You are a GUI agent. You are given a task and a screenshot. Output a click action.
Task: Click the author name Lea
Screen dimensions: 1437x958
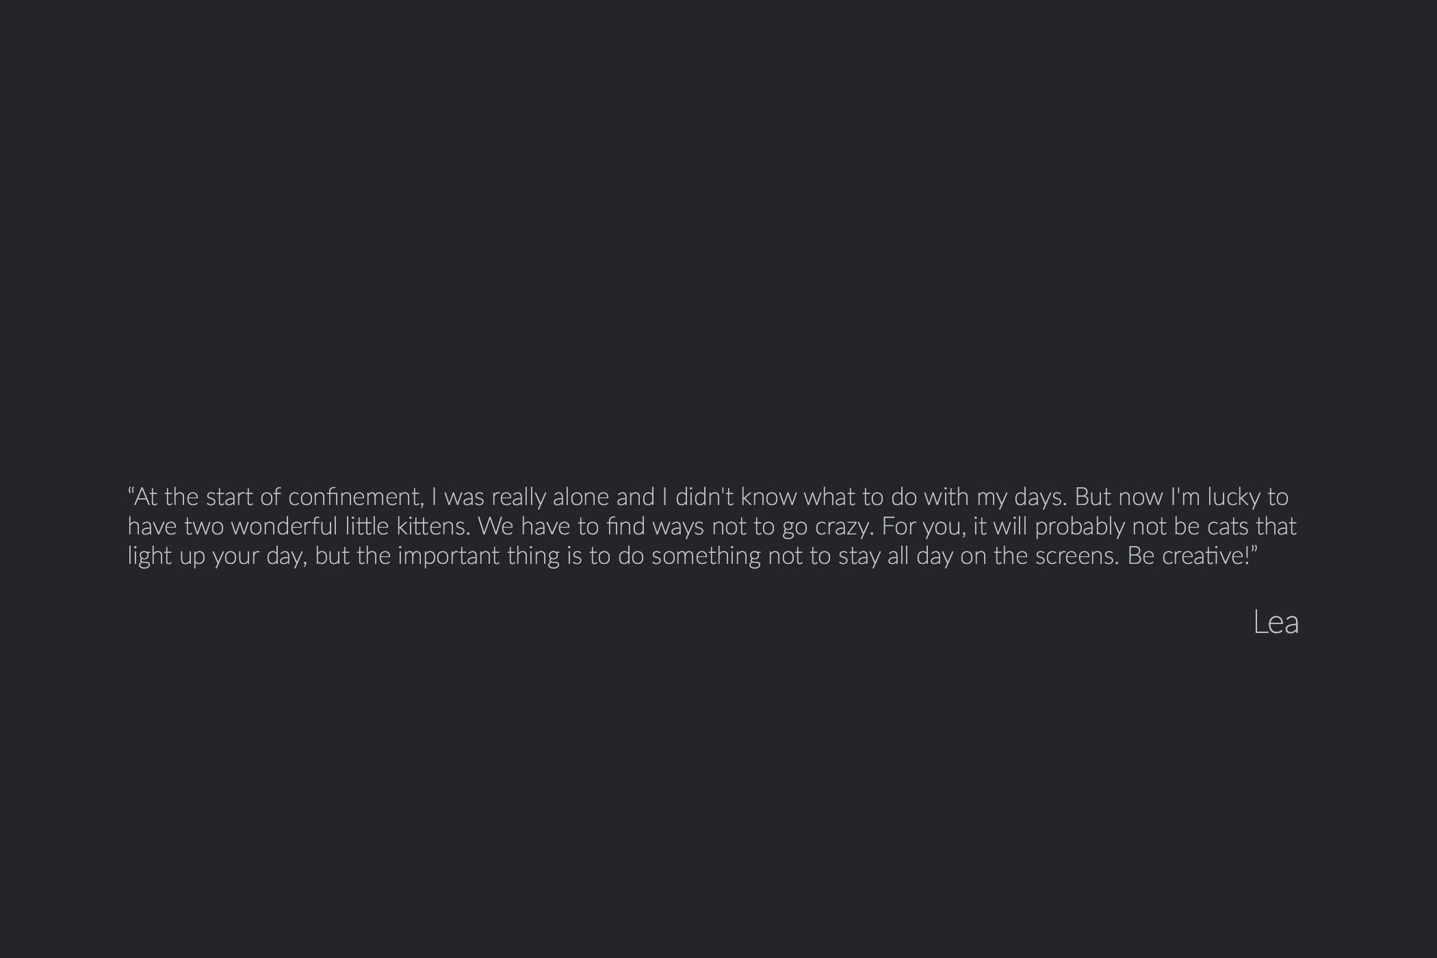point(1276,623)
